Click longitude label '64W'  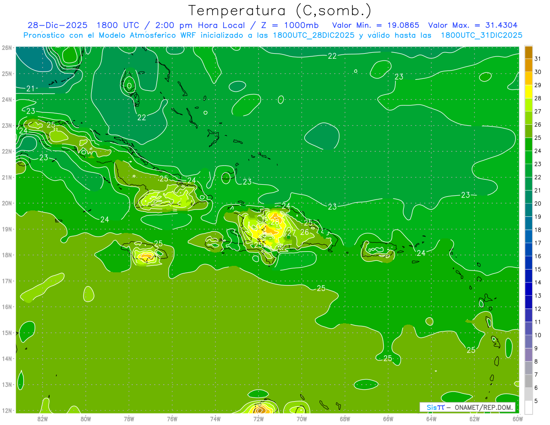pos(431,419)
